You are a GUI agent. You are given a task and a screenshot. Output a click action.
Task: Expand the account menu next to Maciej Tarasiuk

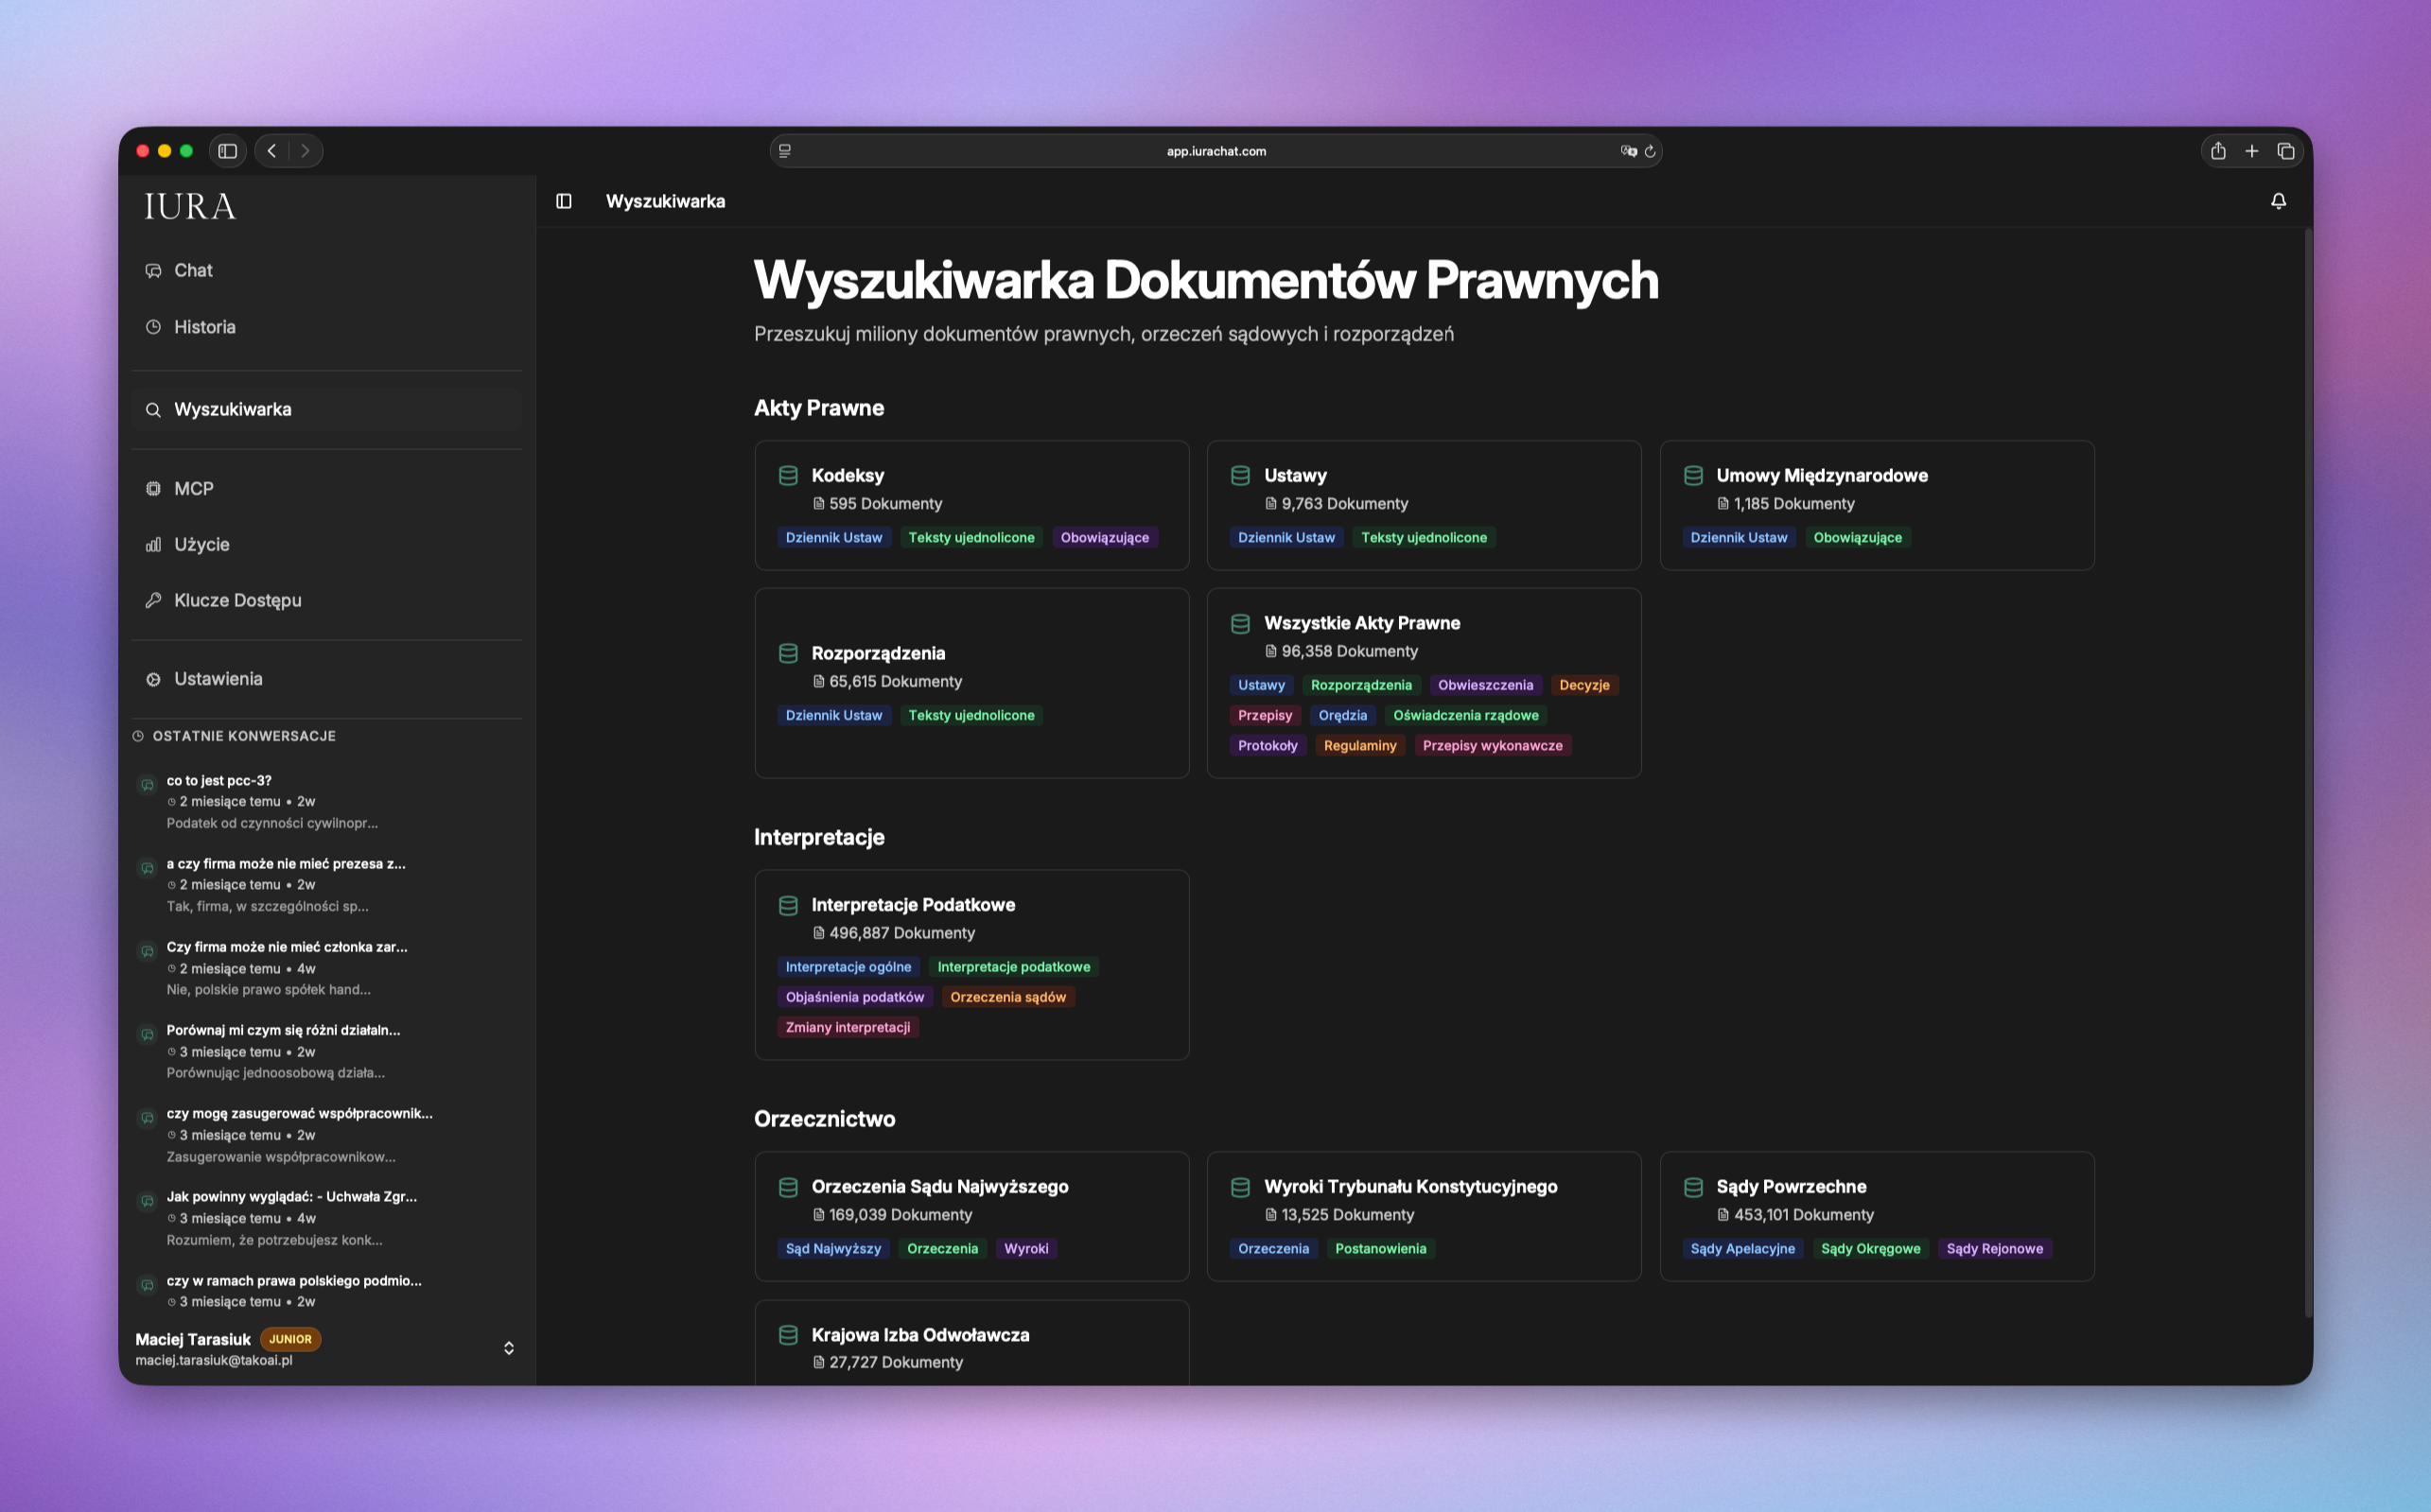pos(508,1347)
